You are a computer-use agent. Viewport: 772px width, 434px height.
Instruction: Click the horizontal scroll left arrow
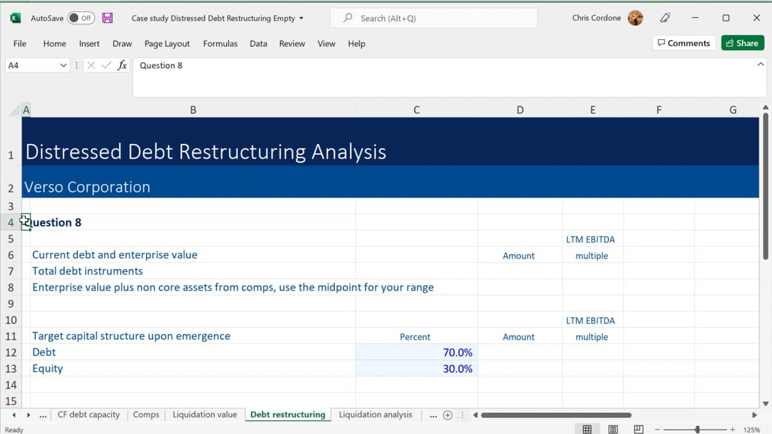pos(475,415)
